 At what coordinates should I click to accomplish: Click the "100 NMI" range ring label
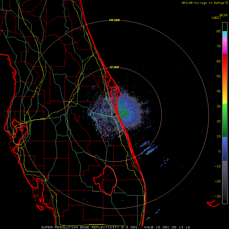click(114, 20)
